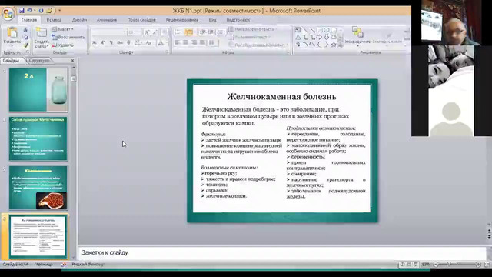Viewport: 492px width, 277px height.
Task: Undo the last action
Action: [29, 10]
